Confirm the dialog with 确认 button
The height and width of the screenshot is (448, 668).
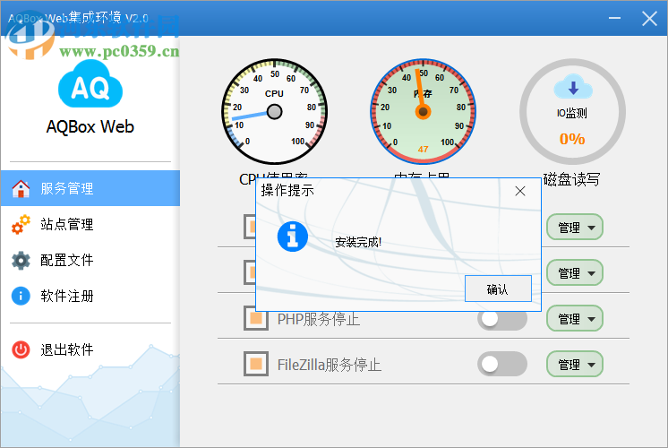(498, 289)
